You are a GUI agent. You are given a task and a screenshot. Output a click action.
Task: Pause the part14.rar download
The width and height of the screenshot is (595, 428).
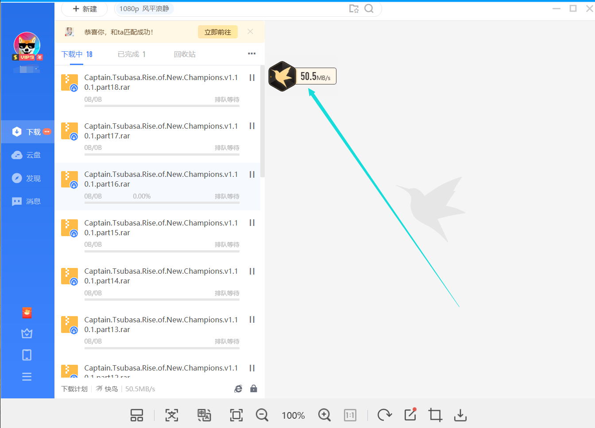tap(252, 271)
